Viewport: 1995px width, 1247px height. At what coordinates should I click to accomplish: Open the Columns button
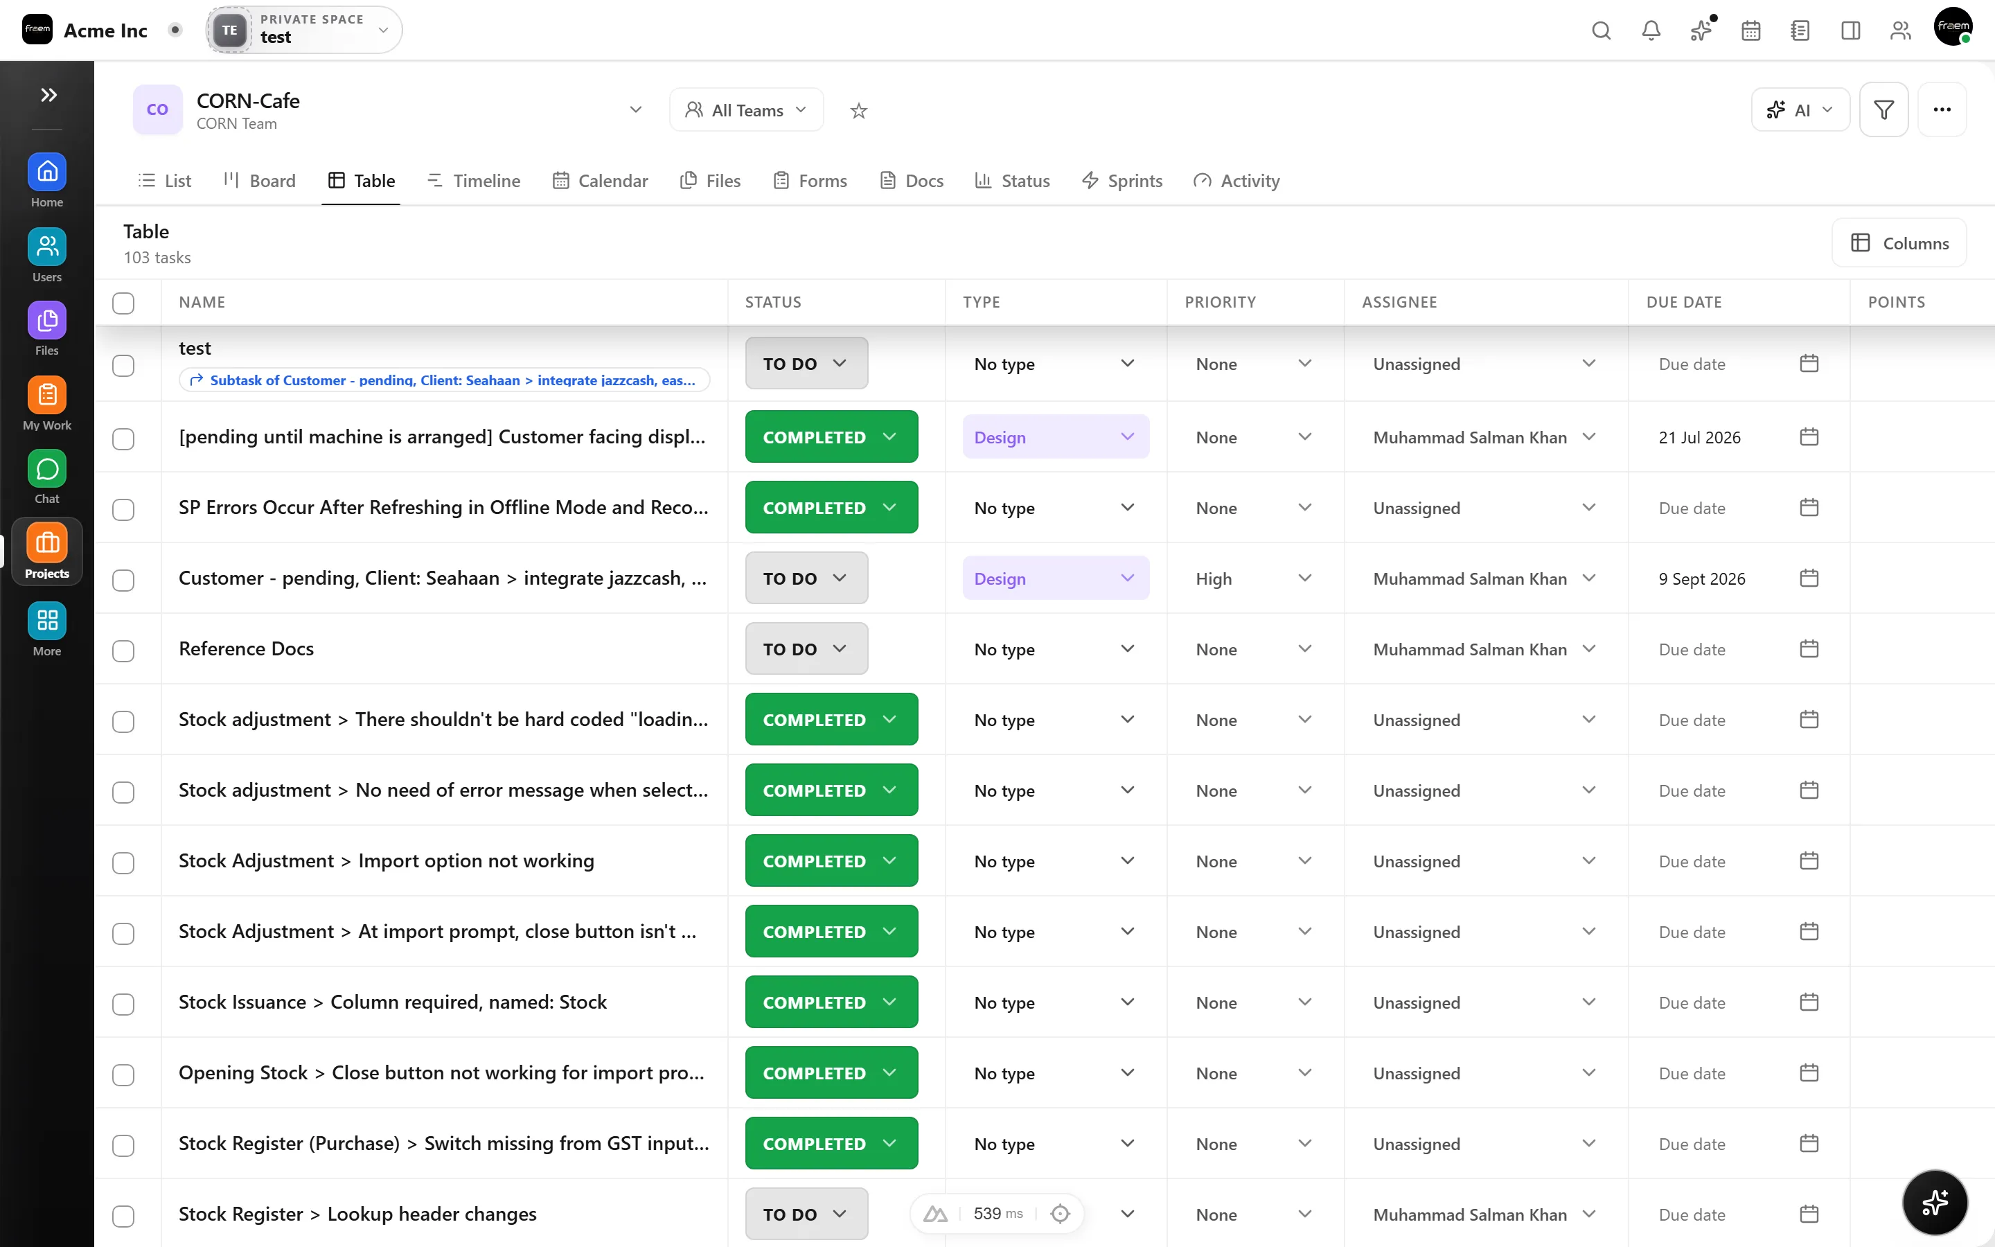1899,242
